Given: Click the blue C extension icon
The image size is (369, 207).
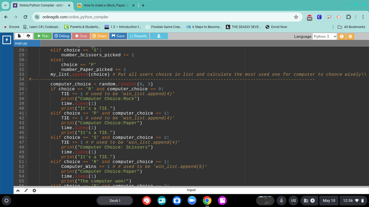Looking at the screenshot, I should click(x=319, y=17).
